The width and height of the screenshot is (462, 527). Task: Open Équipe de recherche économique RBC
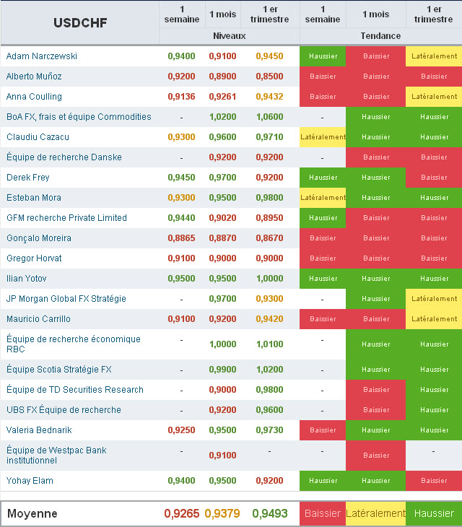tap(73, 344)
